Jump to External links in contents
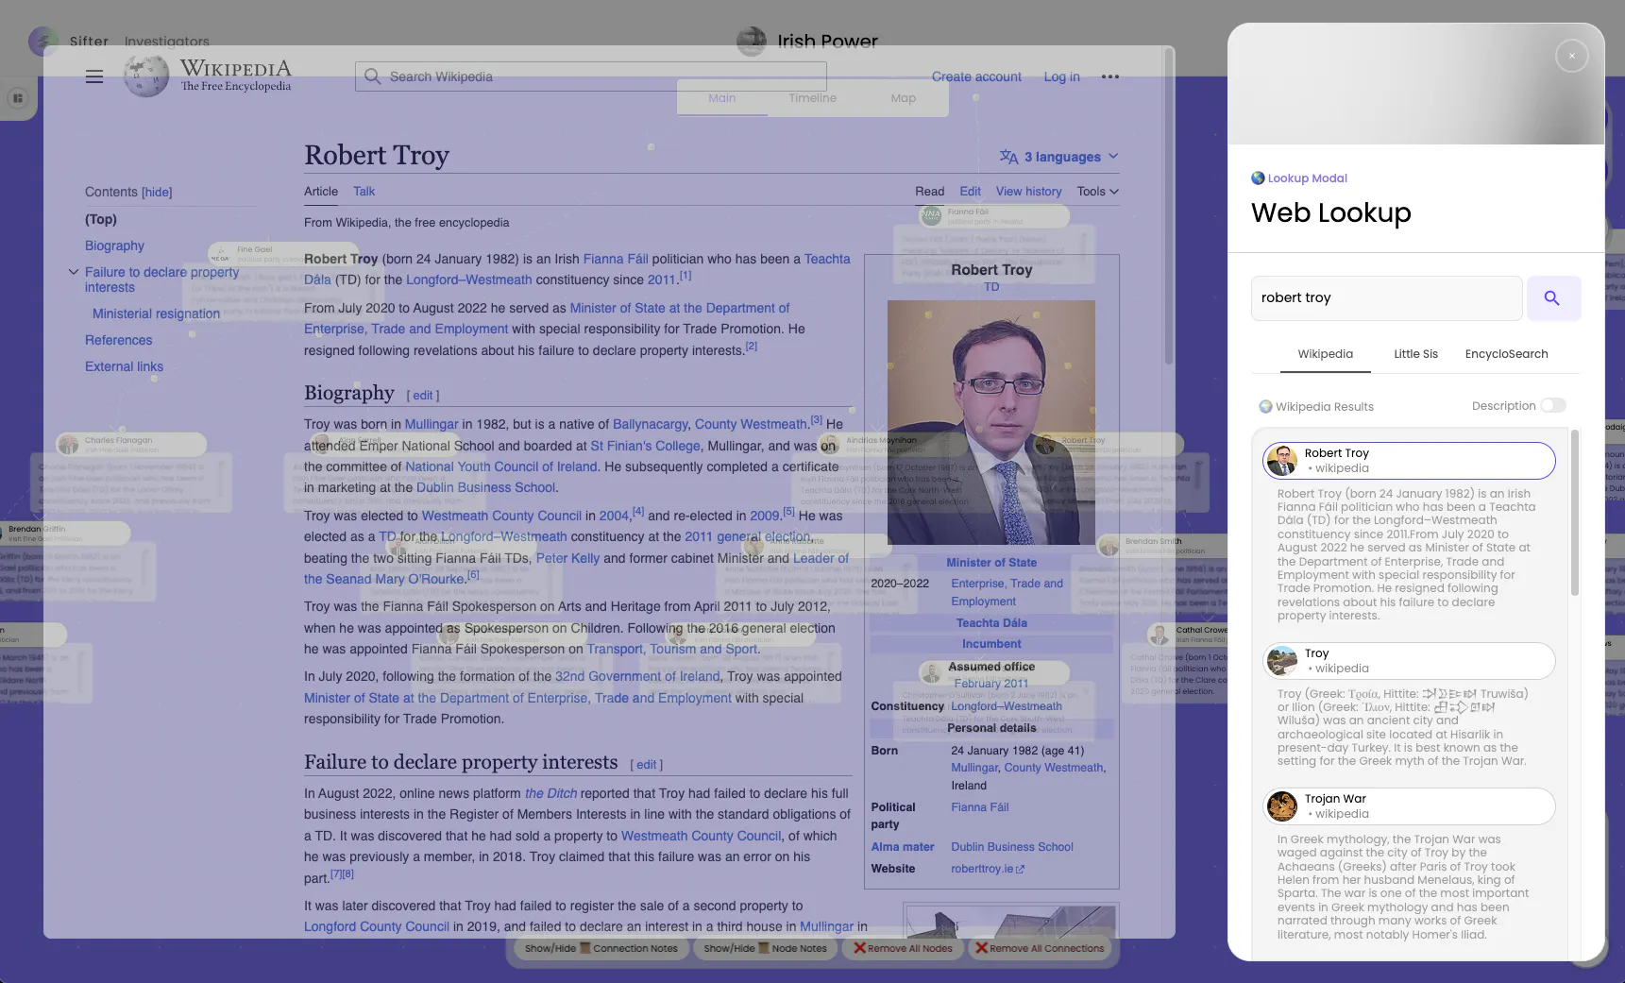The image size is (1625, 983). coord(124,366)
